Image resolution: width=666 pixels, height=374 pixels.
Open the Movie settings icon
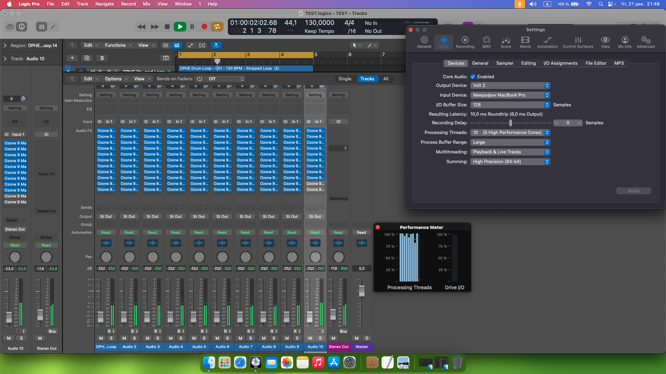pyautogui.click(x=525, y=42)
